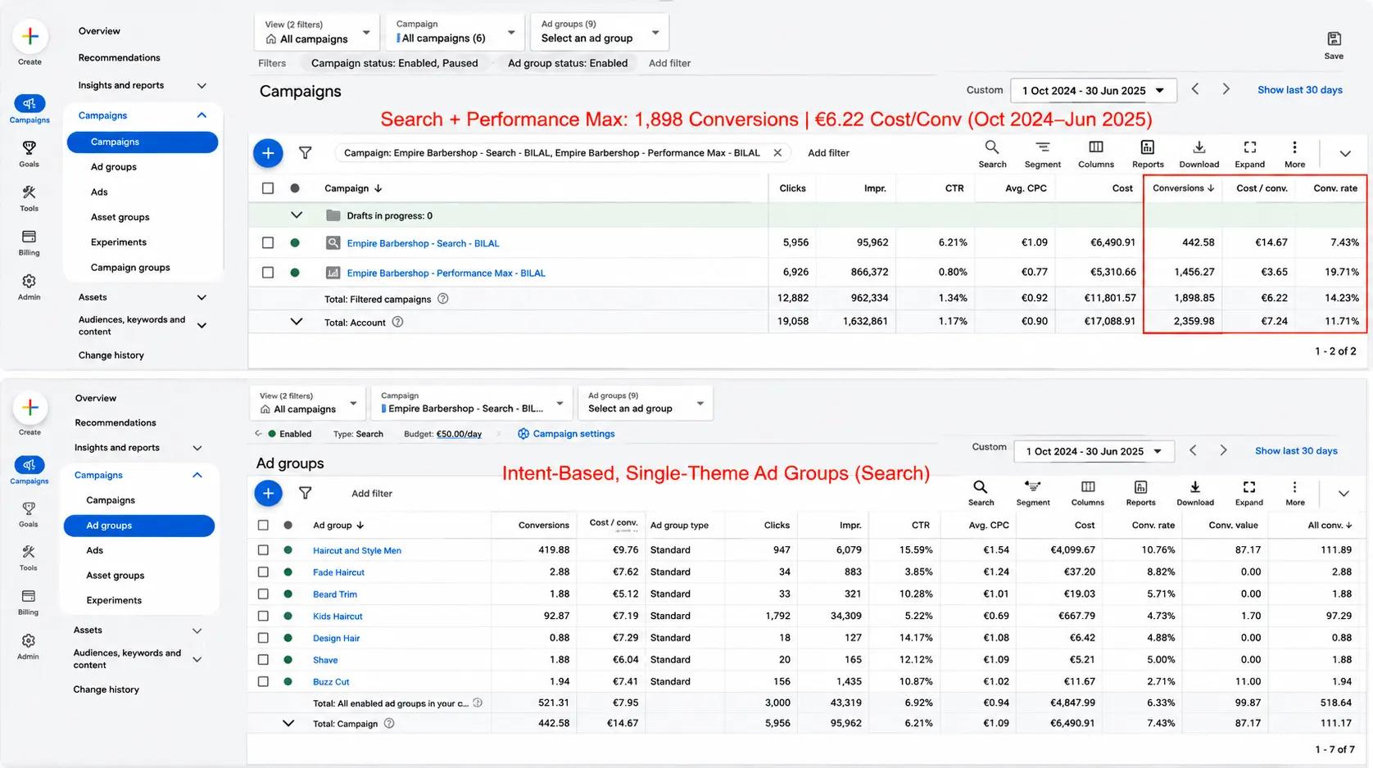Click the €50.00/day budget link
This screenshot has width=1373, height=768.
[x=459, y=434]
